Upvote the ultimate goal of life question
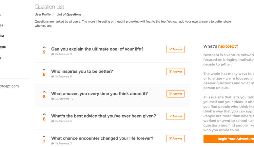 click(x=44, y=47)
